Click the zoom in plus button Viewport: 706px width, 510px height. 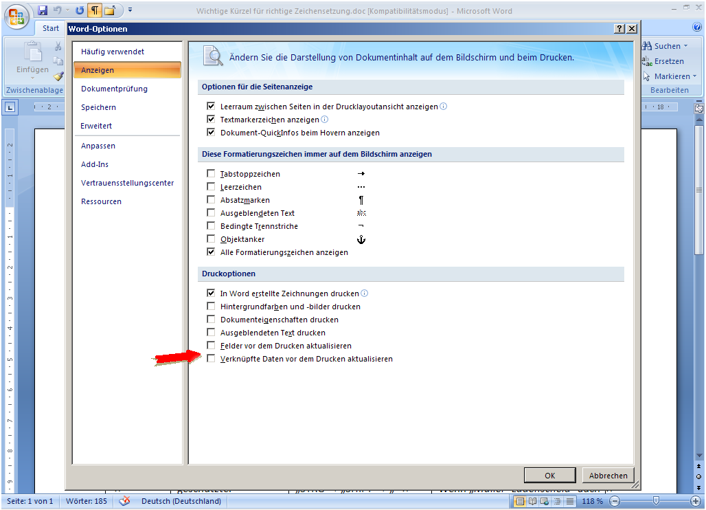[x=696, y=501]
